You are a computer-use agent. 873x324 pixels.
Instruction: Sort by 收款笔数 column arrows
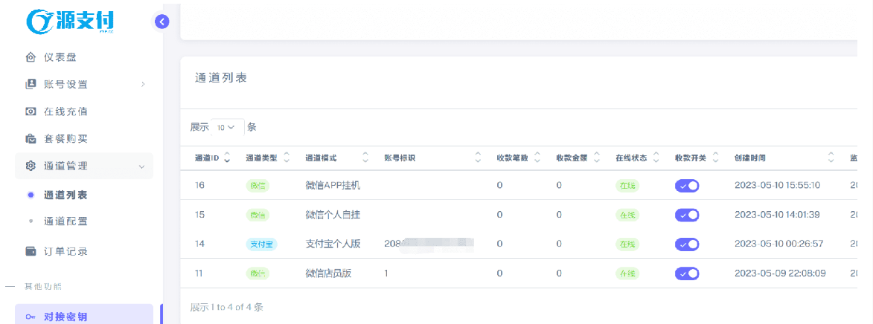pyautogui.click(x=537, y=158)
